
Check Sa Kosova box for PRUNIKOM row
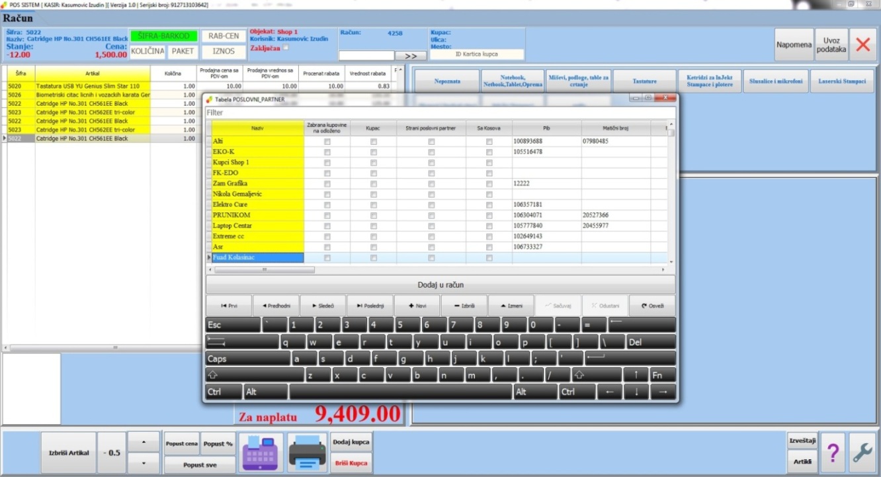tap(489, 216)
